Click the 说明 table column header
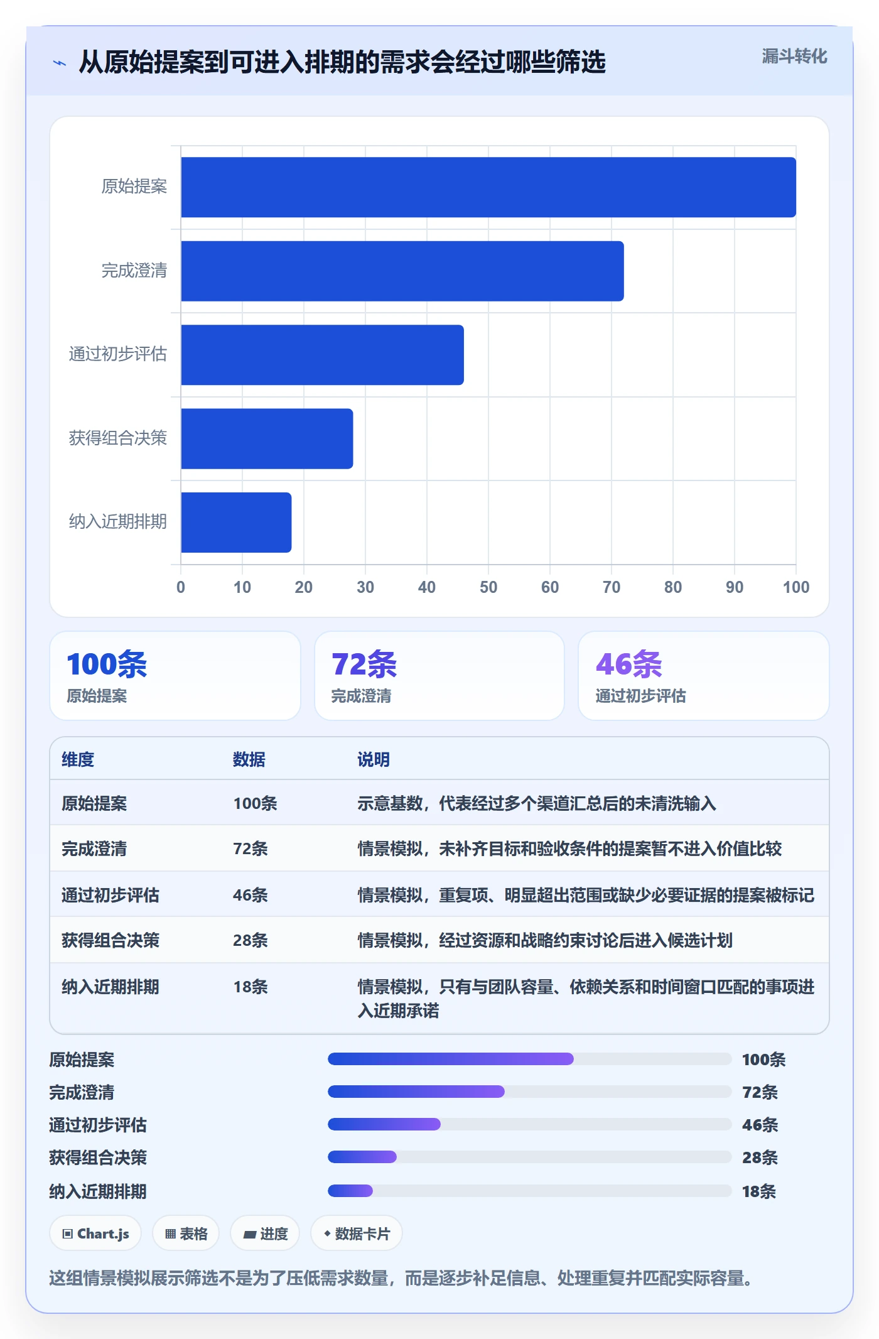 [374, 759]
